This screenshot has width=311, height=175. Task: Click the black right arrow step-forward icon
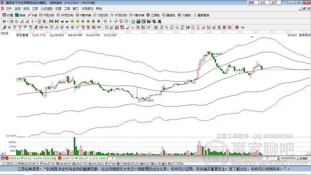[67, 21]
